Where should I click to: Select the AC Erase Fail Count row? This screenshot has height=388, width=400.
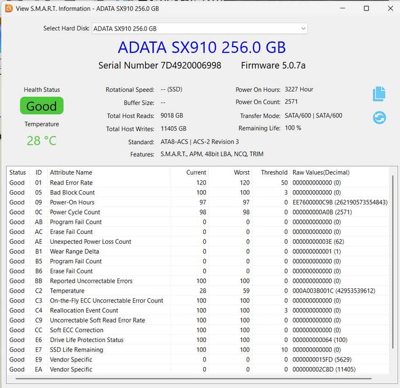tap(198, 232)
